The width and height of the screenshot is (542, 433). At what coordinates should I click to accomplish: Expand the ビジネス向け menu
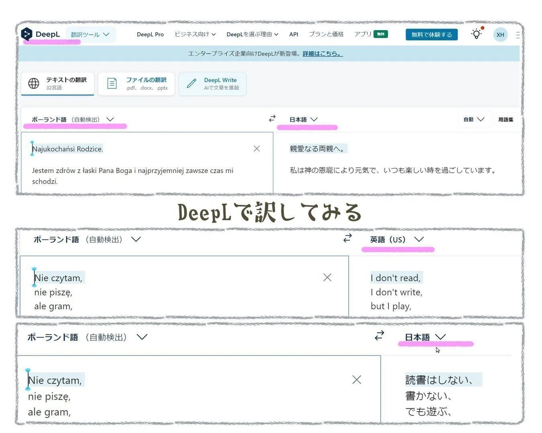195,34
